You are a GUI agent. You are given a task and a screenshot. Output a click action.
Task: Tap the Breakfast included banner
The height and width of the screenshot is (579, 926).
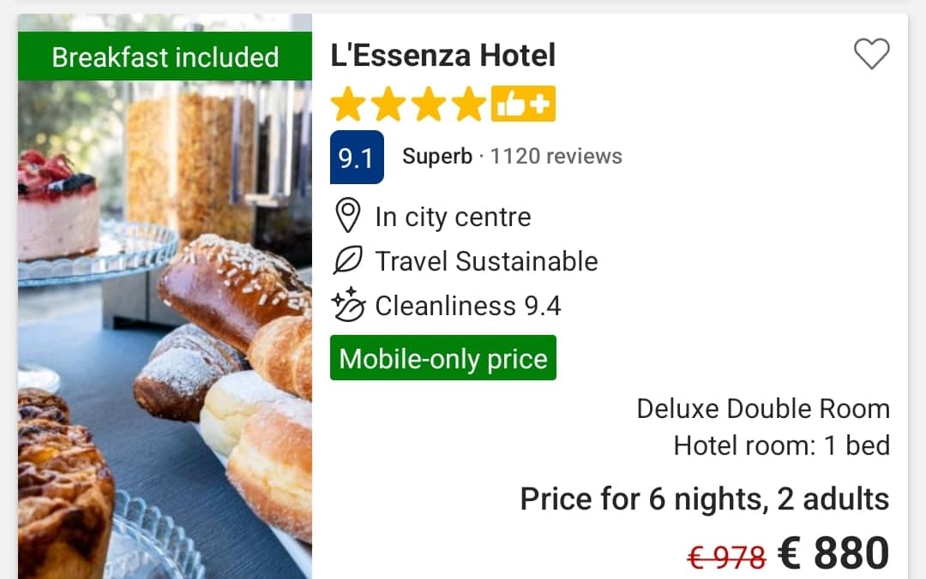click(x=165, y=57)
